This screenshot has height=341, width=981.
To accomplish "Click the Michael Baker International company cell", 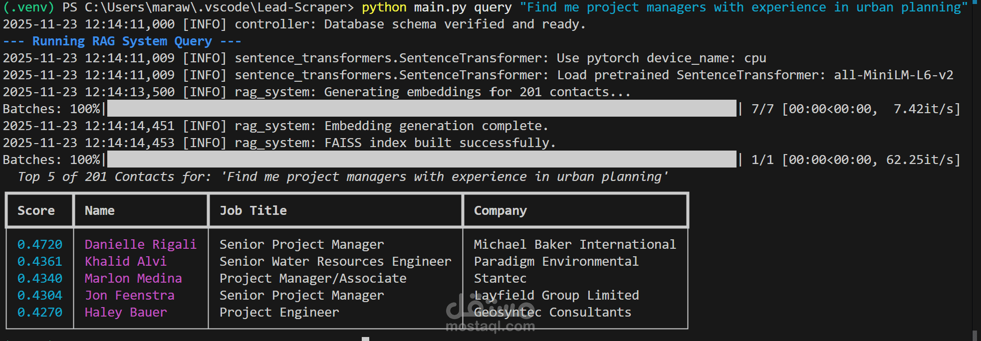I will pyautogui.click(x=575, y=244).
